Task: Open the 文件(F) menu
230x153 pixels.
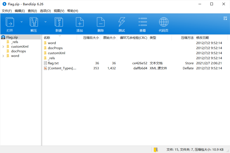Action: (7, 11)
